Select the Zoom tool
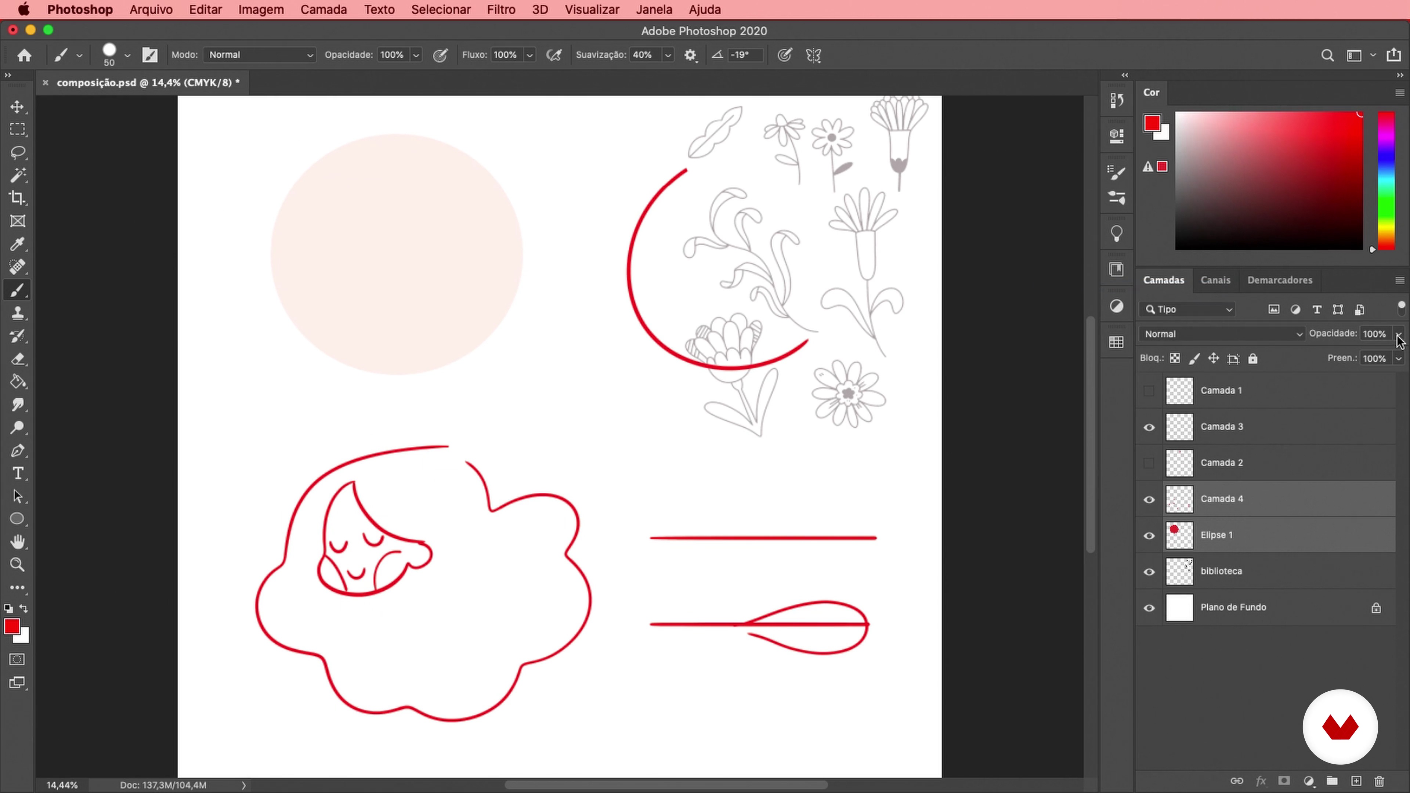 click(x=18, y=565)
